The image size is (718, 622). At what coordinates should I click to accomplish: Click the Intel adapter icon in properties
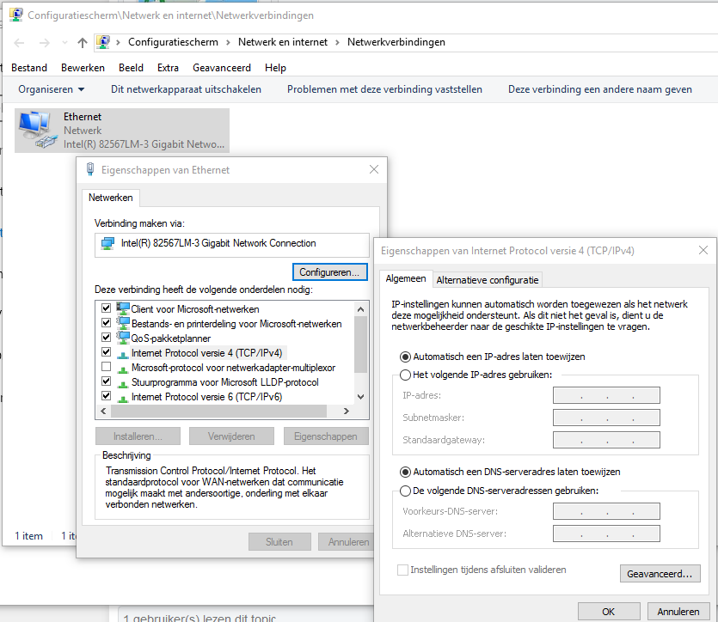pos(108,243)
